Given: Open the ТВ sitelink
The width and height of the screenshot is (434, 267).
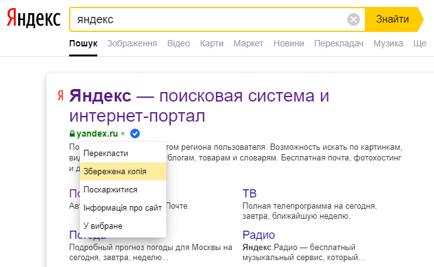Looking at the screenshot, I should 249,194.
